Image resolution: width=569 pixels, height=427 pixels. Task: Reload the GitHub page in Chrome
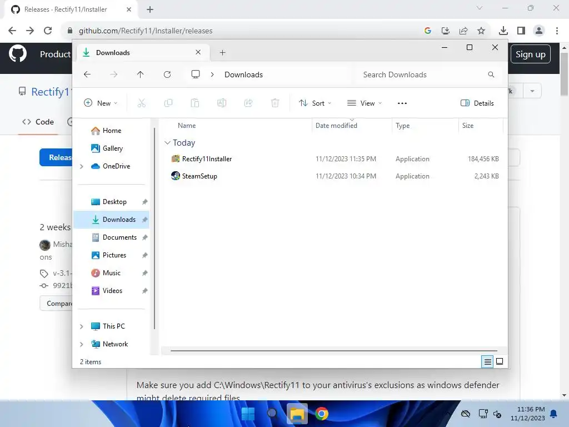[x=48, y=31]
